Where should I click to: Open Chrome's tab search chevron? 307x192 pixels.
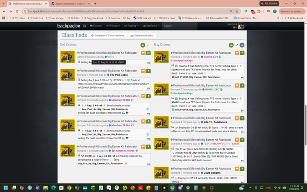click(3, 3)
